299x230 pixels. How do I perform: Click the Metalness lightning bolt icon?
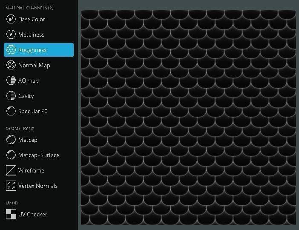point(11,34)
